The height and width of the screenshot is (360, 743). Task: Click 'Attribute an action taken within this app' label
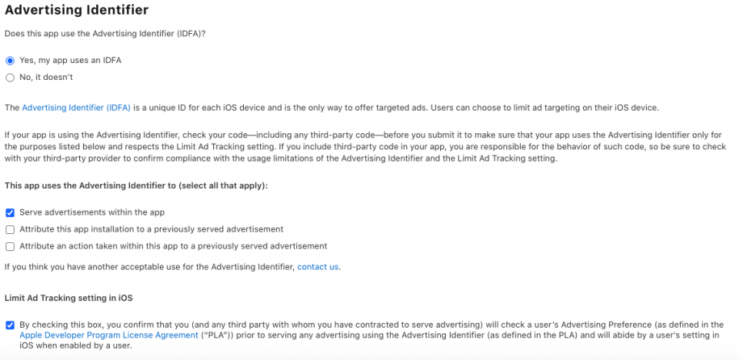[x=173, y=246]
